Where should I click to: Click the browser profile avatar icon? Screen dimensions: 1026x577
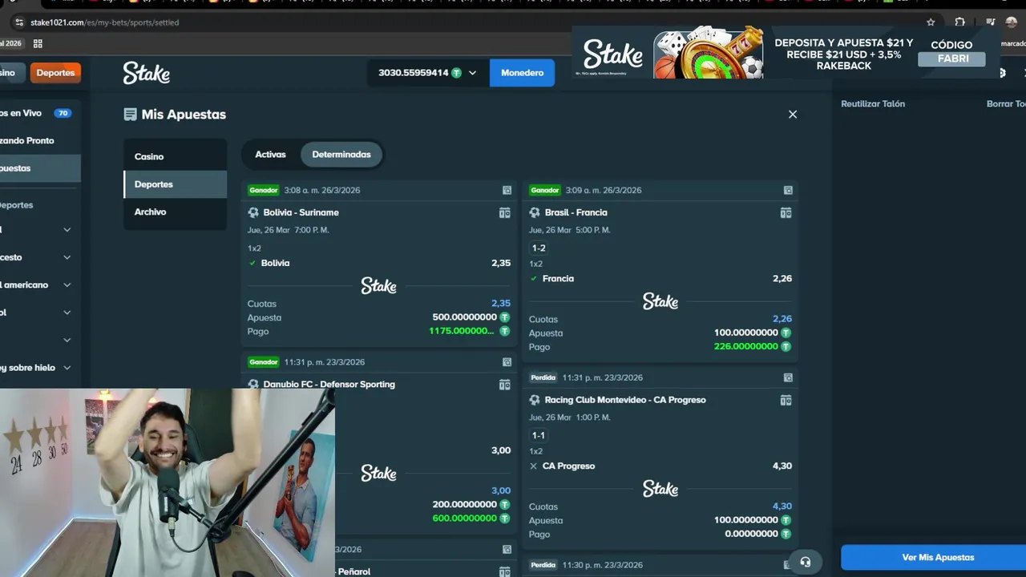pyautogui.click(x=1011, y=22)
